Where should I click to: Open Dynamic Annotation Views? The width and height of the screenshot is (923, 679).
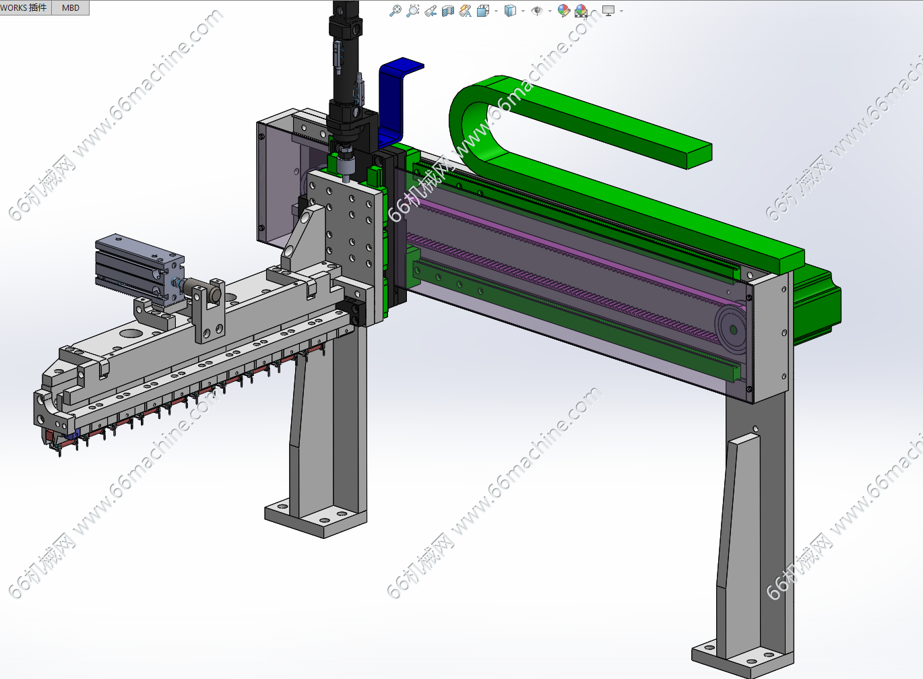(x=466, y=11)
